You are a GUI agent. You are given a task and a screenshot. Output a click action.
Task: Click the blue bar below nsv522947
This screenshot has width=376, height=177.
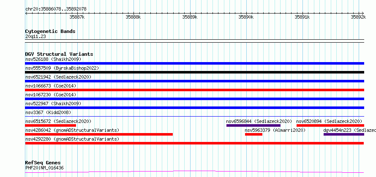[x=194, y=108]
